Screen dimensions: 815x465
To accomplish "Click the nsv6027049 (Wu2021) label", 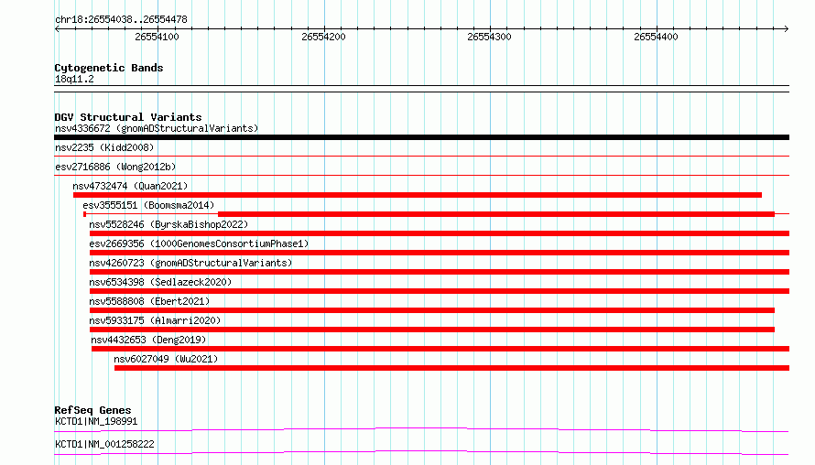I will 166,359.
